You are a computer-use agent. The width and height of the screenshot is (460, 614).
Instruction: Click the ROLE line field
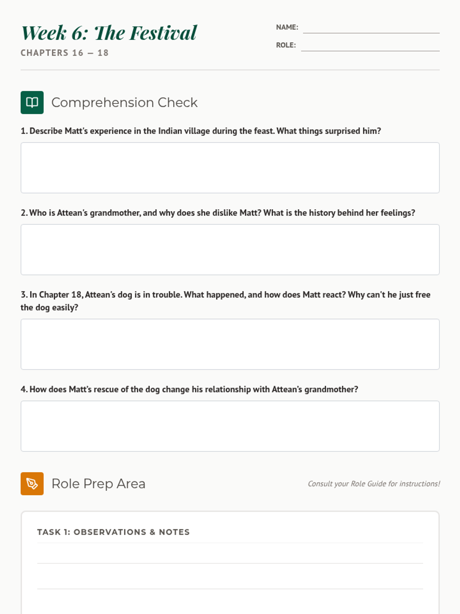point(370,45)
